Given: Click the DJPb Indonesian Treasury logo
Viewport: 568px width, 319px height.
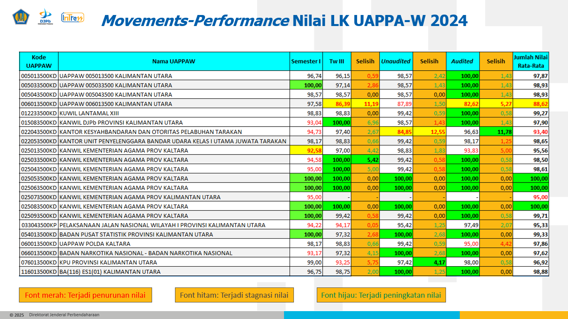Looking at the screenshot, I should pos(45,17).
